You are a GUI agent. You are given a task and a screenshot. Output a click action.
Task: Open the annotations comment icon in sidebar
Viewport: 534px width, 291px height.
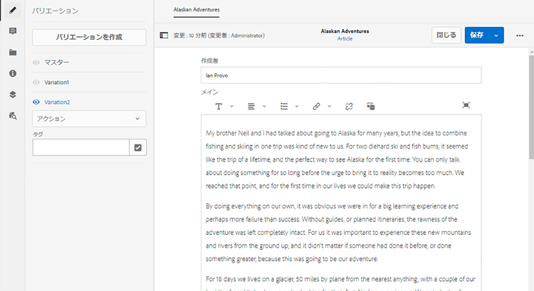point(13,31)
